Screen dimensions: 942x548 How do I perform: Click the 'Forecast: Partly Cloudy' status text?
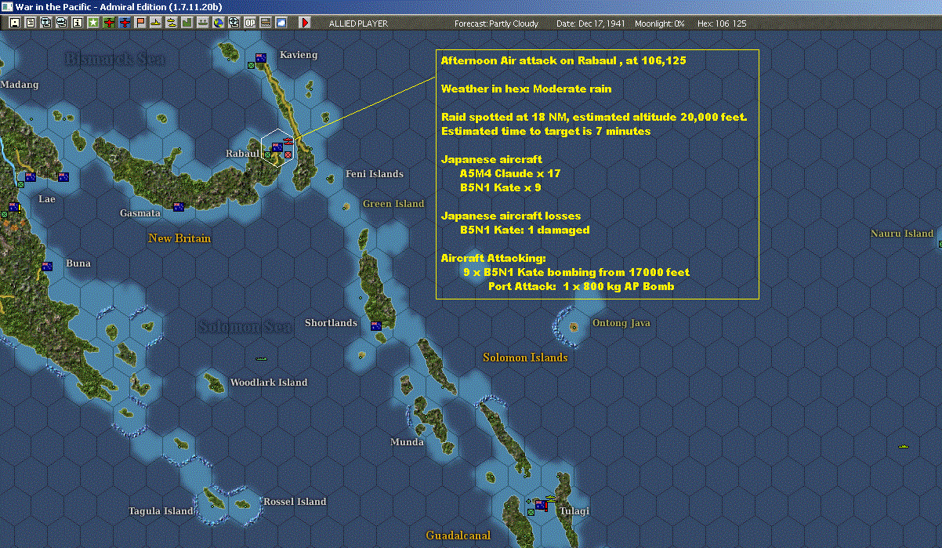pyautogui.click(x=497, y=24)
